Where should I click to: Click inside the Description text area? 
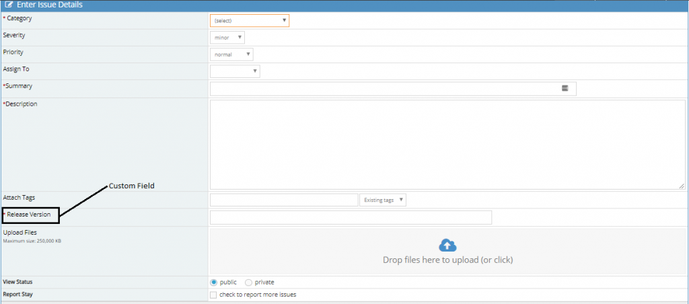point(447,144)
